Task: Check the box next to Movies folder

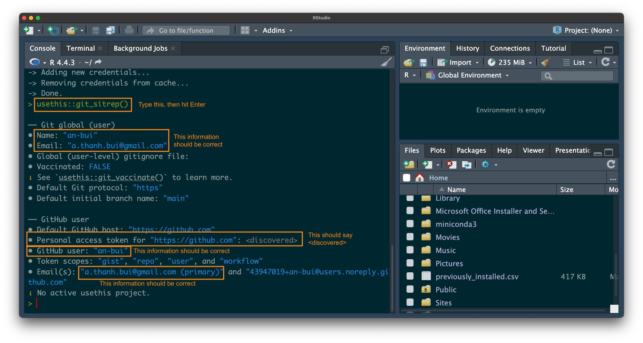Action: (x=410, y=237)
